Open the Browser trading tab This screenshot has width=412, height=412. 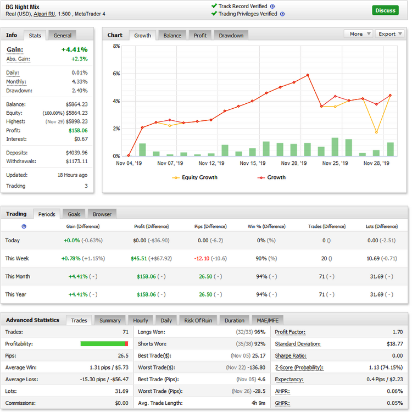click(102, 214)
